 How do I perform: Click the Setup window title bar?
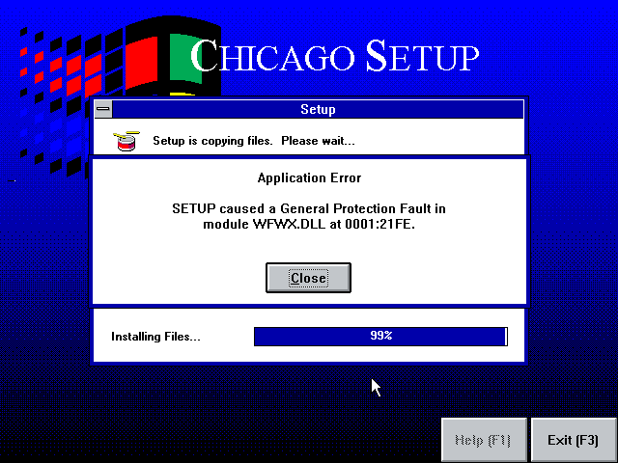(318, 109)
